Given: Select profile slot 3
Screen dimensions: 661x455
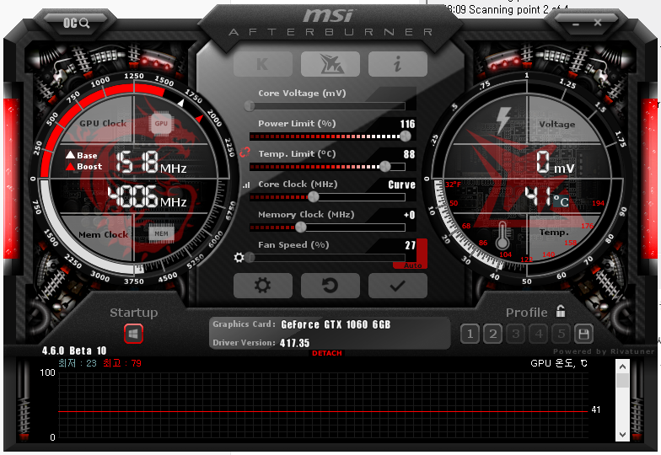Looking at the screenshot, I should (x=516, y=334).
